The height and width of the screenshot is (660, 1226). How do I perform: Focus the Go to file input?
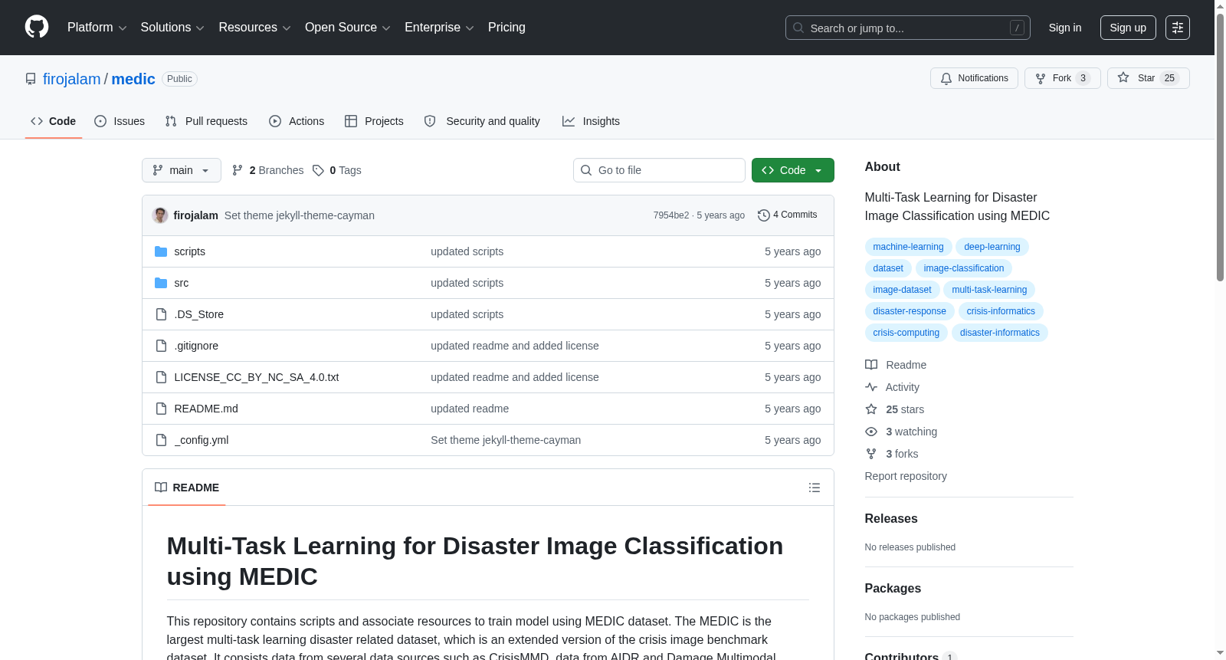(659, 170)
